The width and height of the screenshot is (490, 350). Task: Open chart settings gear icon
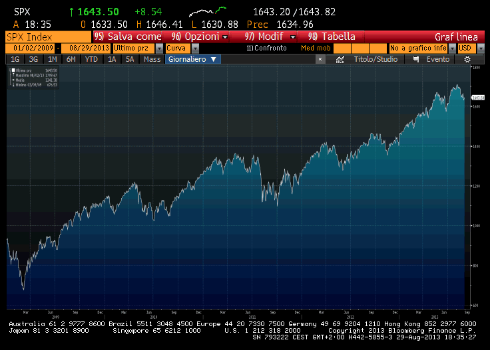click(x=467, y=59)
